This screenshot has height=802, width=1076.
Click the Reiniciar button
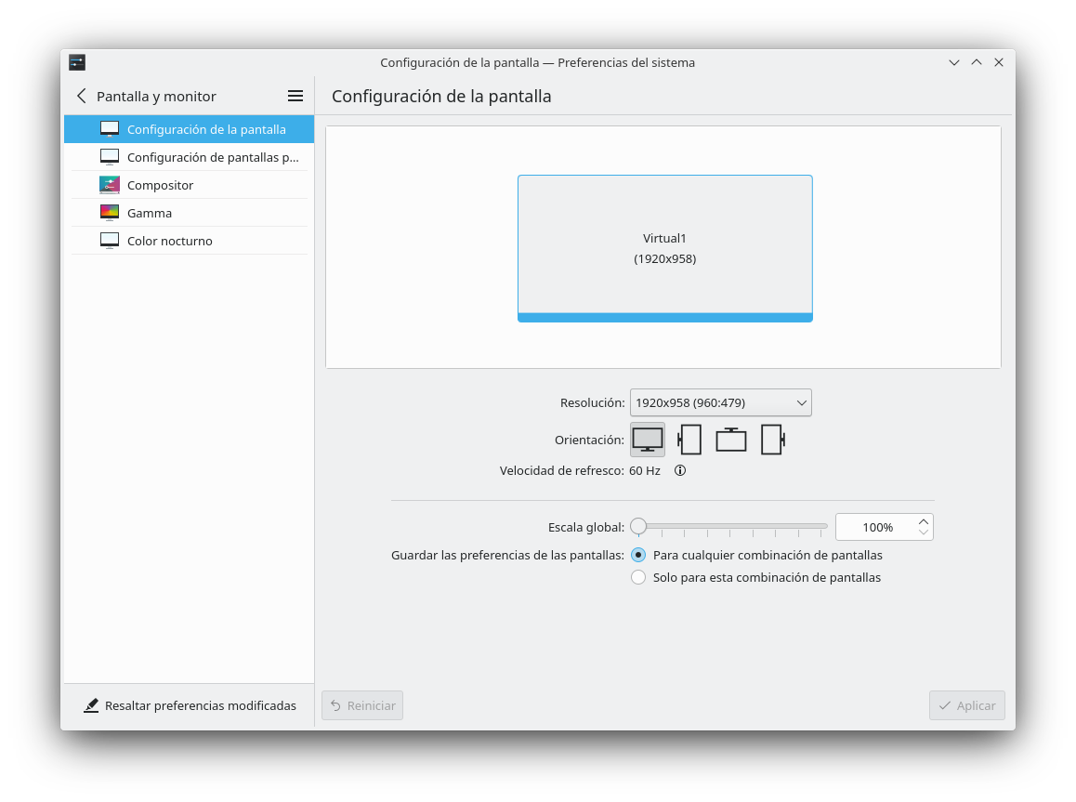point(362,705)
